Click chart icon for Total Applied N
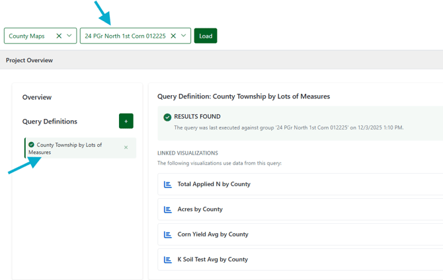443x280 pixels. pyautogui.click(x=167, y=184)
